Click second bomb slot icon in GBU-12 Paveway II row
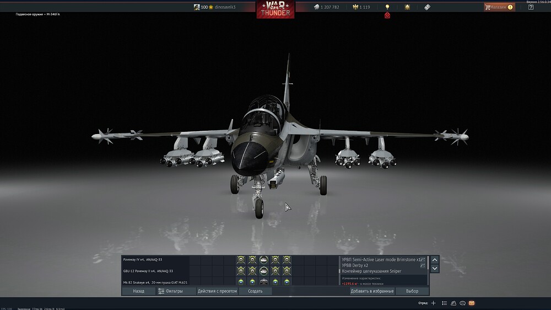The image size is (551, 310). coord(252,271)
